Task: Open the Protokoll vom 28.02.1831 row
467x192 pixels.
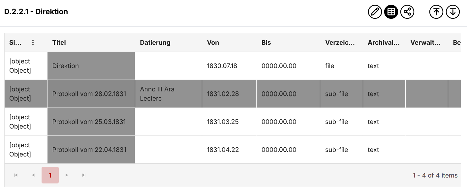Action: [x=89, y=94]
